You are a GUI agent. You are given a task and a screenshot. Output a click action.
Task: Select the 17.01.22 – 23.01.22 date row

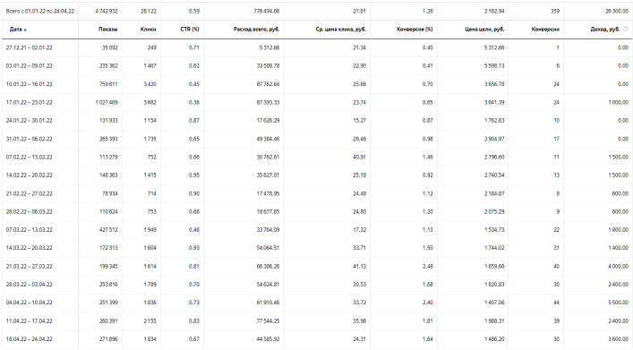pos(317,103)
